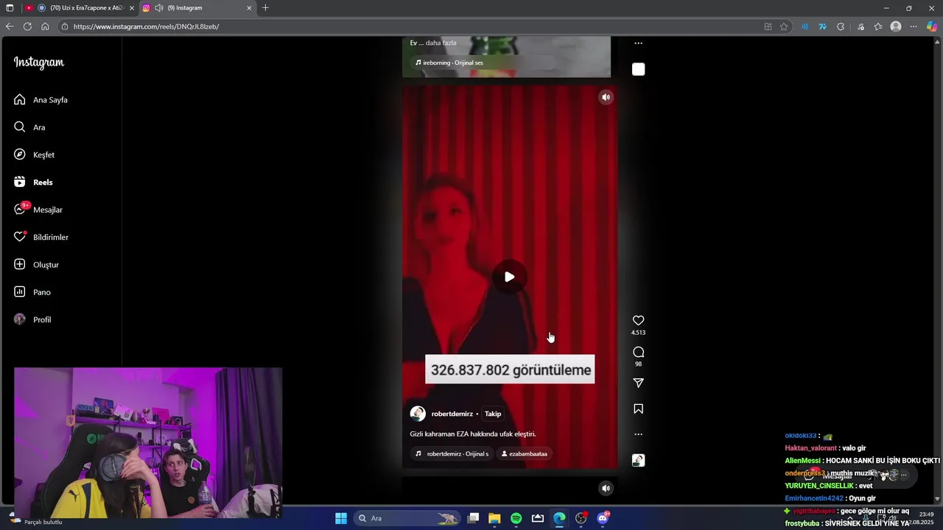Image resolution: width=943 pixels, height=530 pixels.
Task: Open OBS Studio on taskbar
Action: click(x=581, y=518)
